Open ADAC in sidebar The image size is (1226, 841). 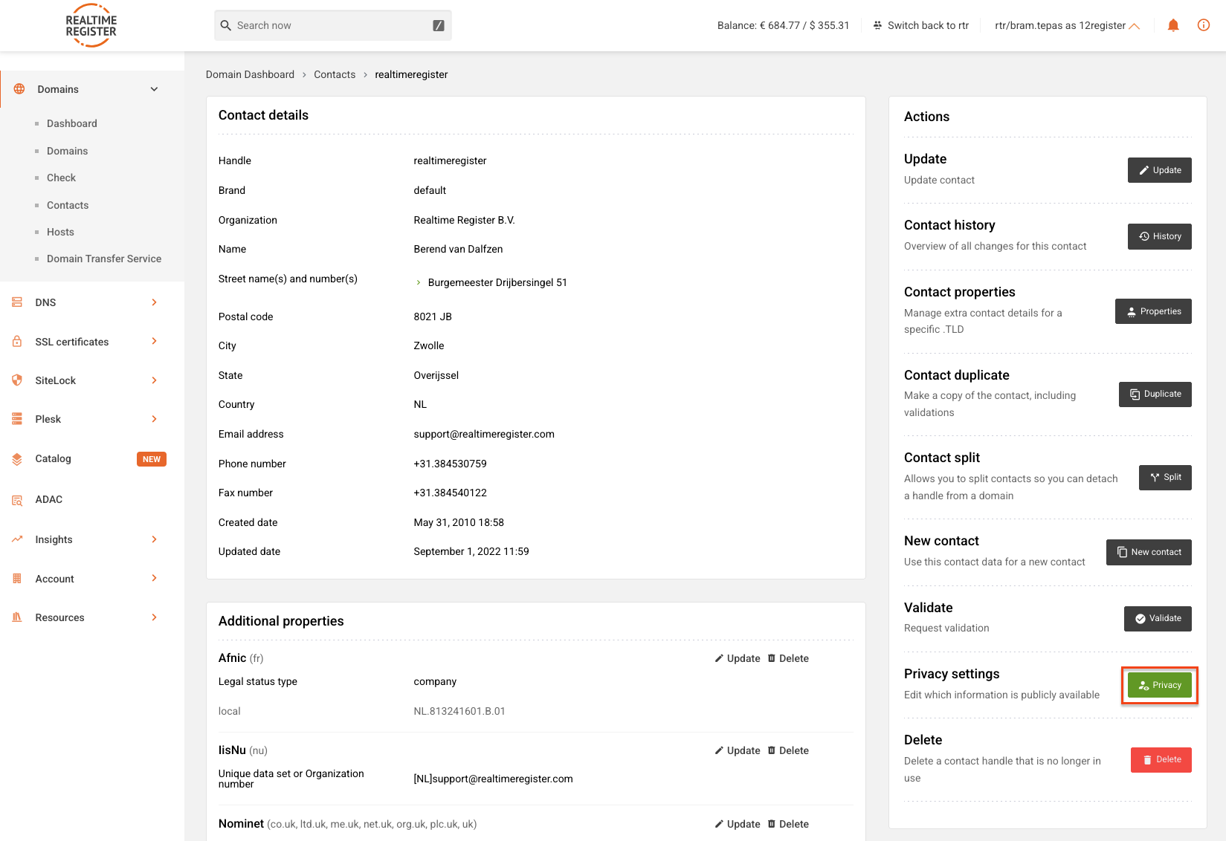point(48,499)
